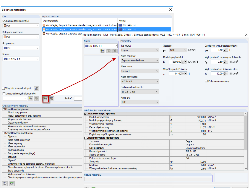
Task: Click new norm icon under EN 1996-1-1 in model dialog
Action: tap(102, 51)
